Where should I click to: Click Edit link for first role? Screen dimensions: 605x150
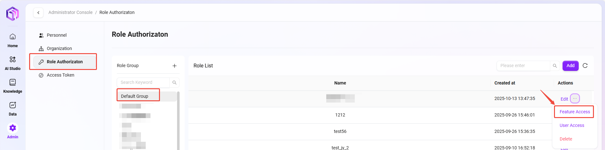point(564,99)
